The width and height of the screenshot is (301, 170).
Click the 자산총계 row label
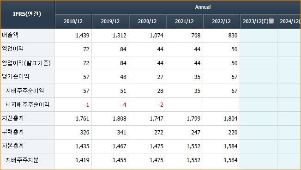click(12, 118)
